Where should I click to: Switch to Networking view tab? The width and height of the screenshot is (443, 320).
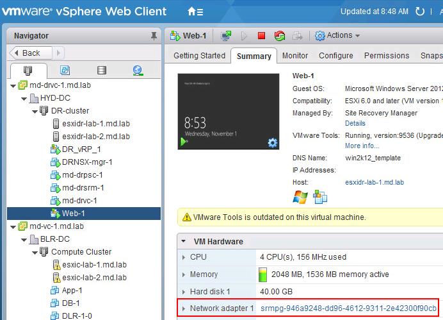138,70
